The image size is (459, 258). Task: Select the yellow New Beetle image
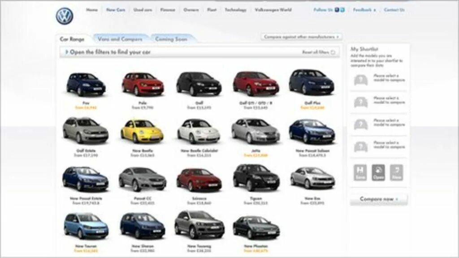coord(142,131)
